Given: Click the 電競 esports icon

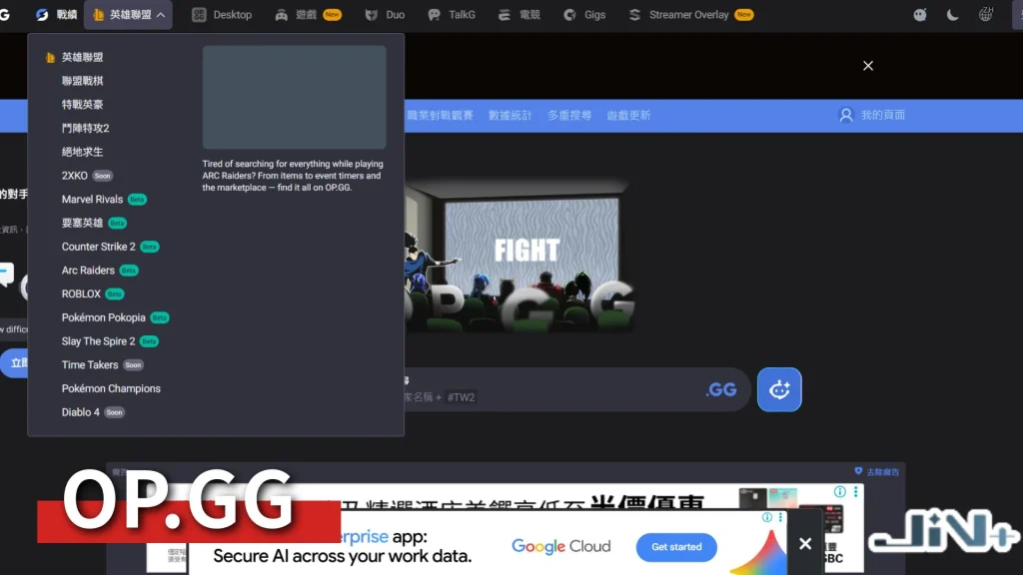Looking at the screenshot, I should coord(505,14).
